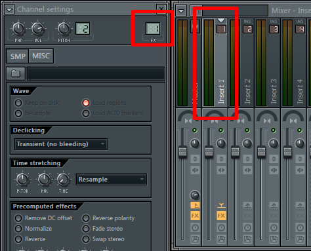Open the Declicking mode dropdown
The width and height of the screenshot is (311, 251).
(61, 144)
